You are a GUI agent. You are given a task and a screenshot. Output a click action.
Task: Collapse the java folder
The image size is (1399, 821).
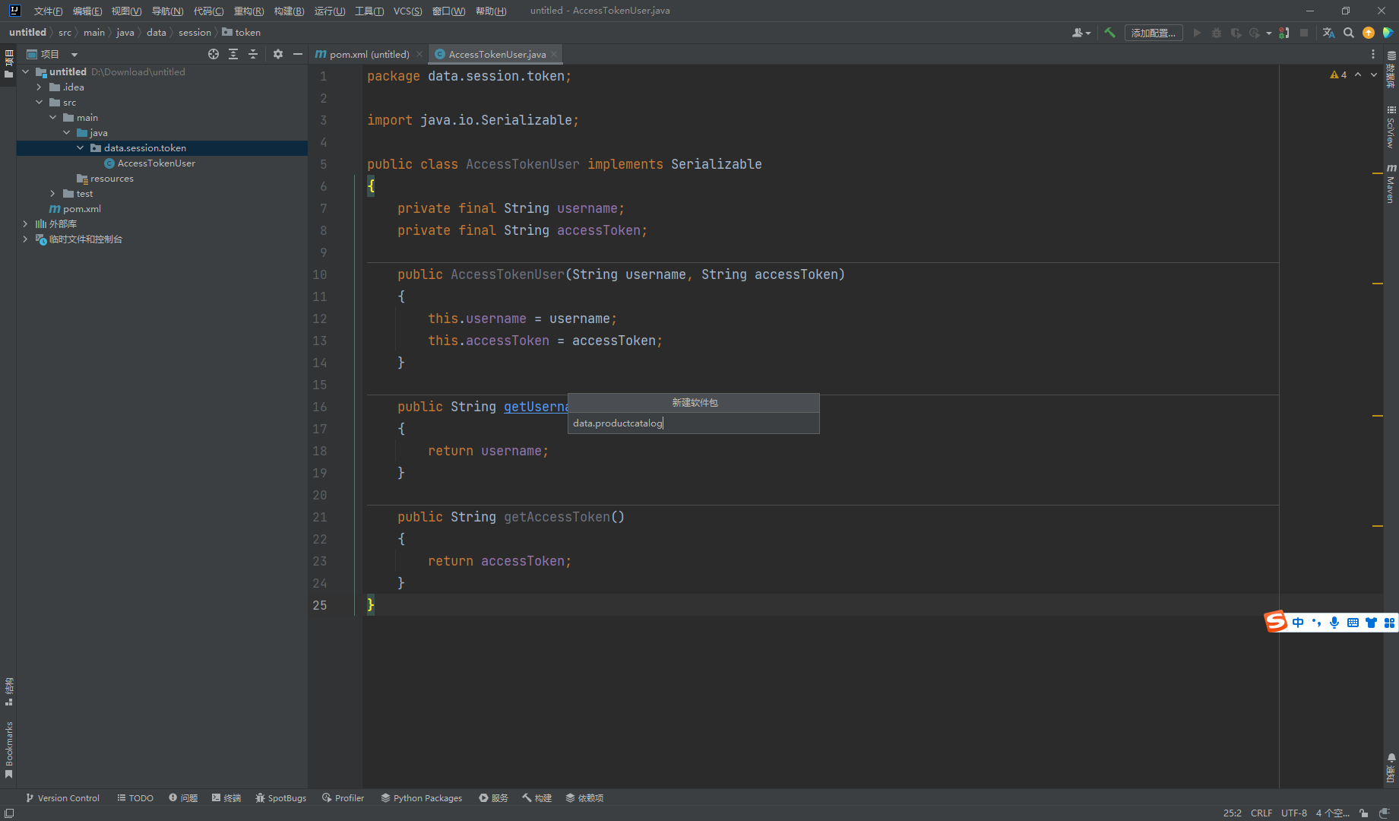[x=66, y=133]
